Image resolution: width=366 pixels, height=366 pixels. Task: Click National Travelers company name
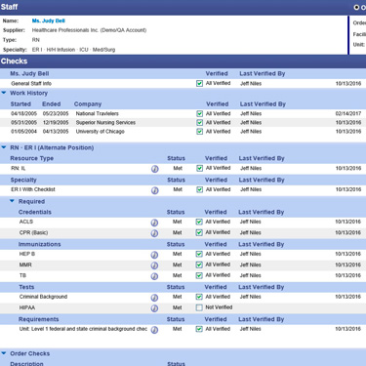click(x=98, y=113)
